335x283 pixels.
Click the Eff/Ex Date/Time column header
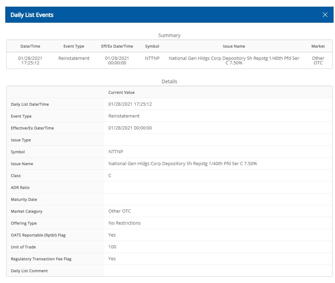117,46
